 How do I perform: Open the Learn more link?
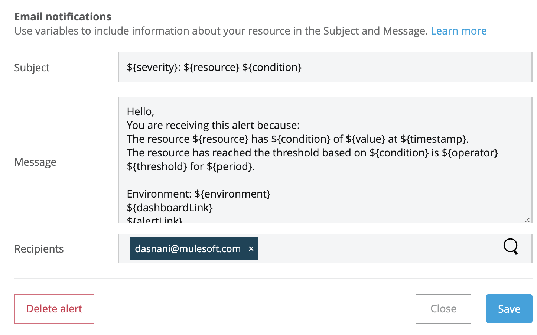[459, 31]
